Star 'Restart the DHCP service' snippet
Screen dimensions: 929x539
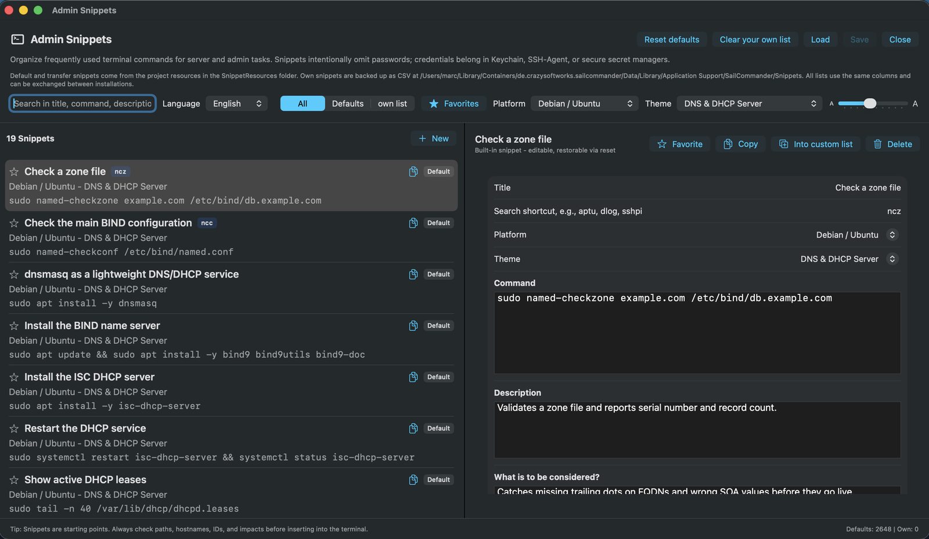click(x=14, y=429)
